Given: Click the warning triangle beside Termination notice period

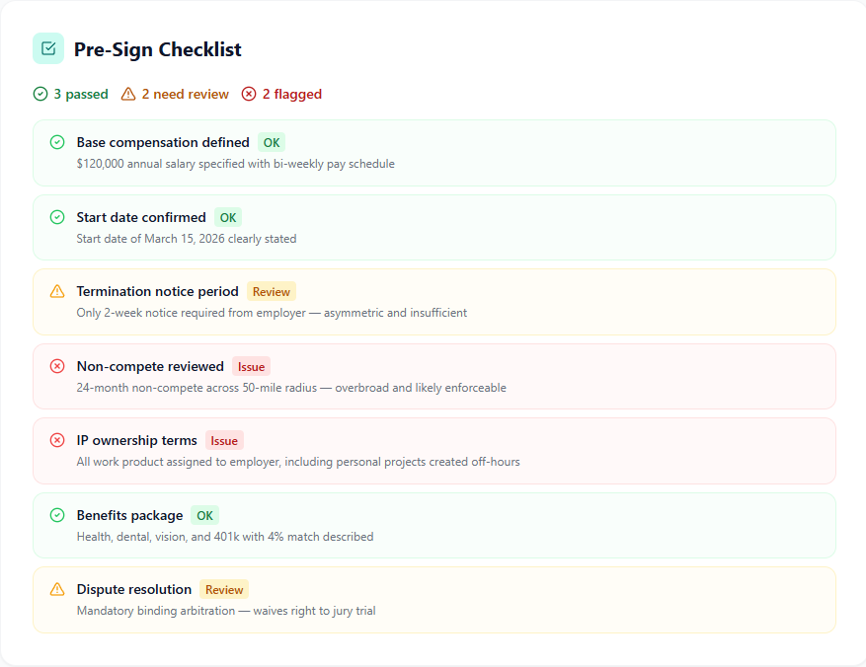Looking at the screenshot, I should [x=57, y=291].
